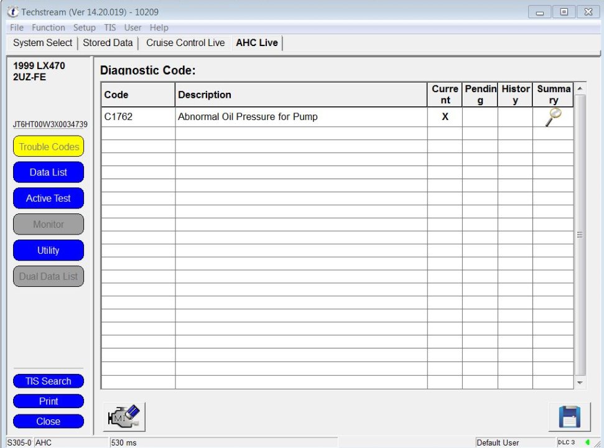Click the Techstream title bar logo
This screenshot has height=448, width=604.
pos(13,12)
